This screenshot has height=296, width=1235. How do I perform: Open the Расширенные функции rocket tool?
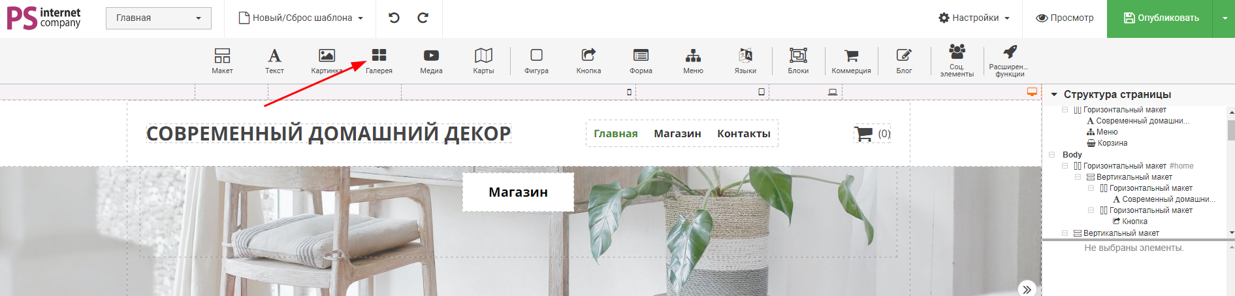tap(1009, 61)
